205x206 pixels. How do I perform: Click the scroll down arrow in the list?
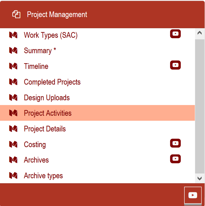[200, 178]
